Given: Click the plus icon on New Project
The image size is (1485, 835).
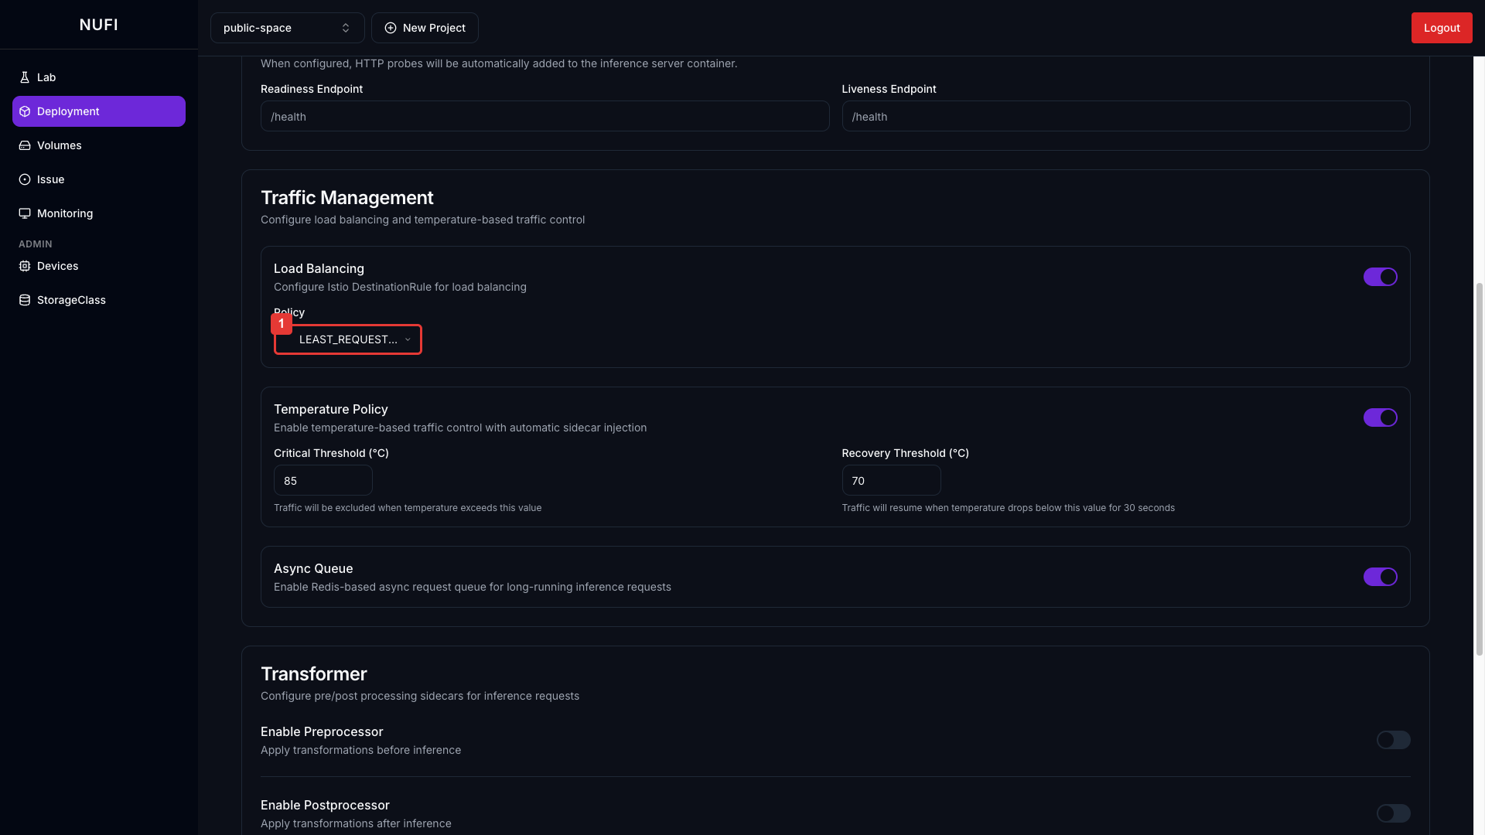Looking at the screenshot, I should (390, 28).
